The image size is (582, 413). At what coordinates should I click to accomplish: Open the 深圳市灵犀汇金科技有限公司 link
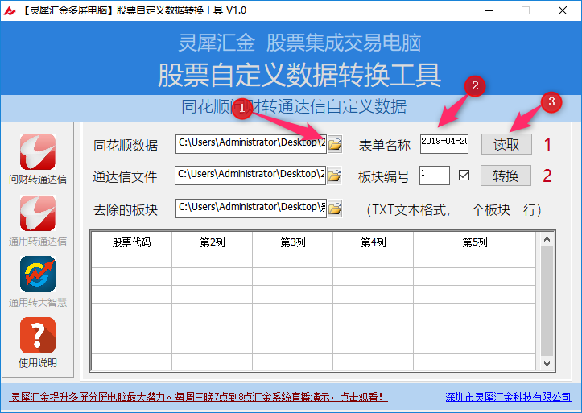coord(508,397)
